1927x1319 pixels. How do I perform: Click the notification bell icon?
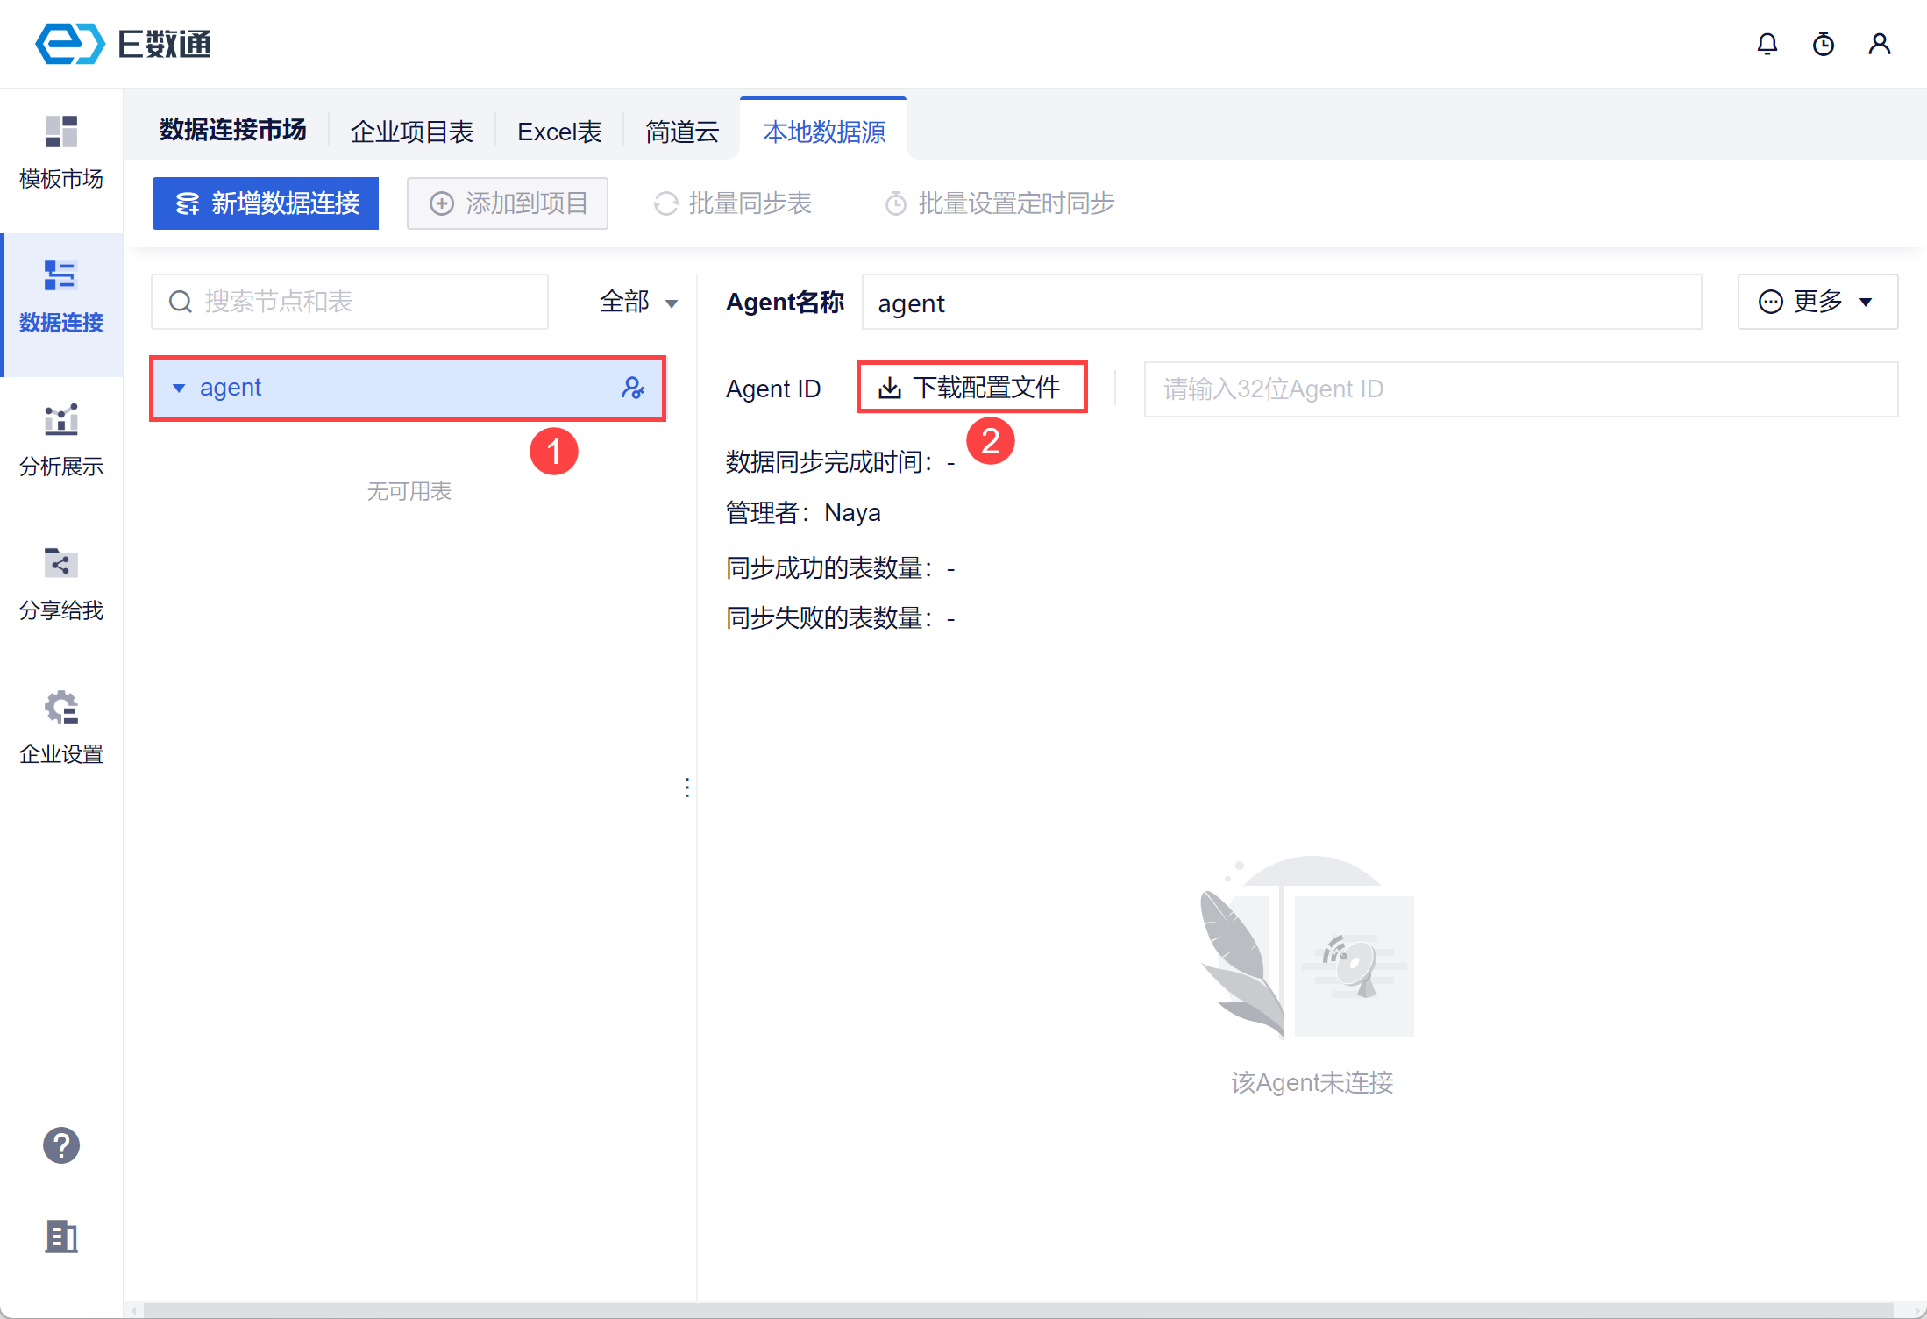click(x=1767, y=44)
